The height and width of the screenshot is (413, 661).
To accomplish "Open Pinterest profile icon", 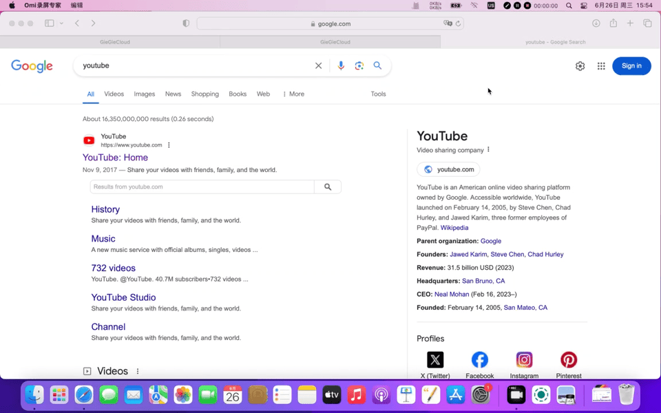I will (569, 360).
